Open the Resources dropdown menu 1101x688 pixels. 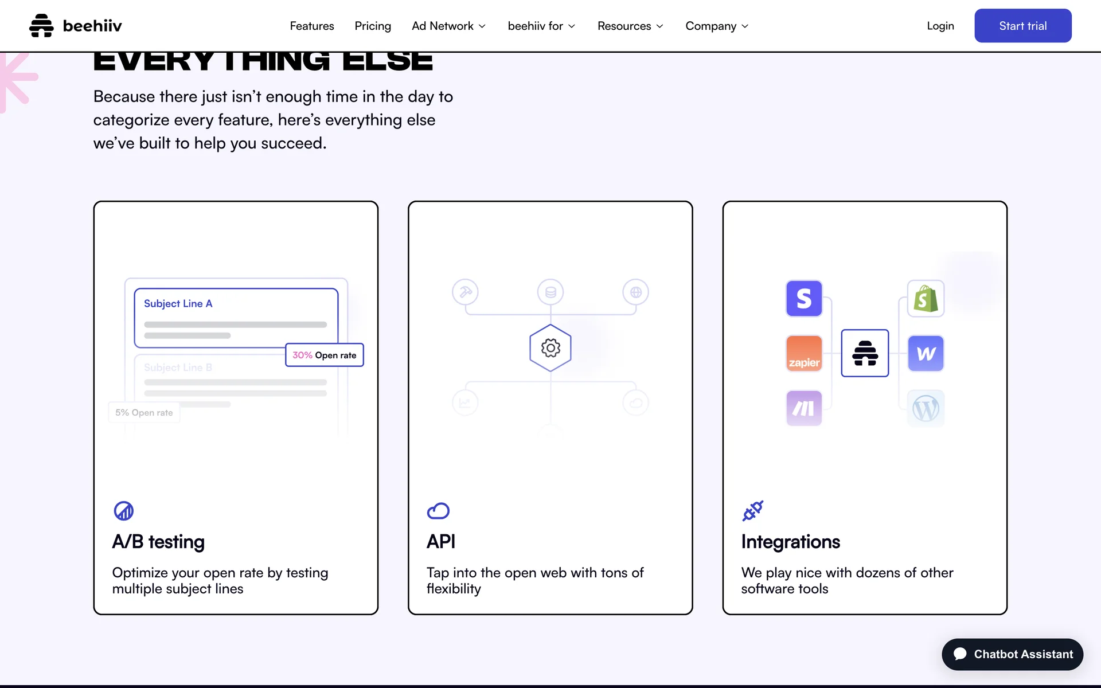(x=630, y=26)
